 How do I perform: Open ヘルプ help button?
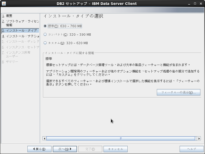pyautogui.click(x=191, y=149)
